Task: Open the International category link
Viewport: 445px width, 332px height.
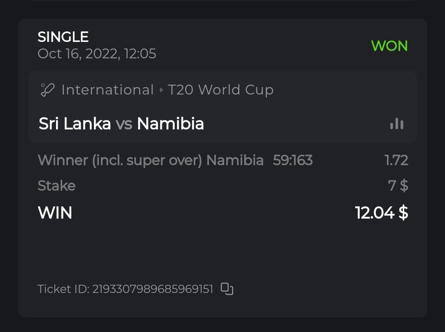Action: pyautogui.click(x=107, y=90)
